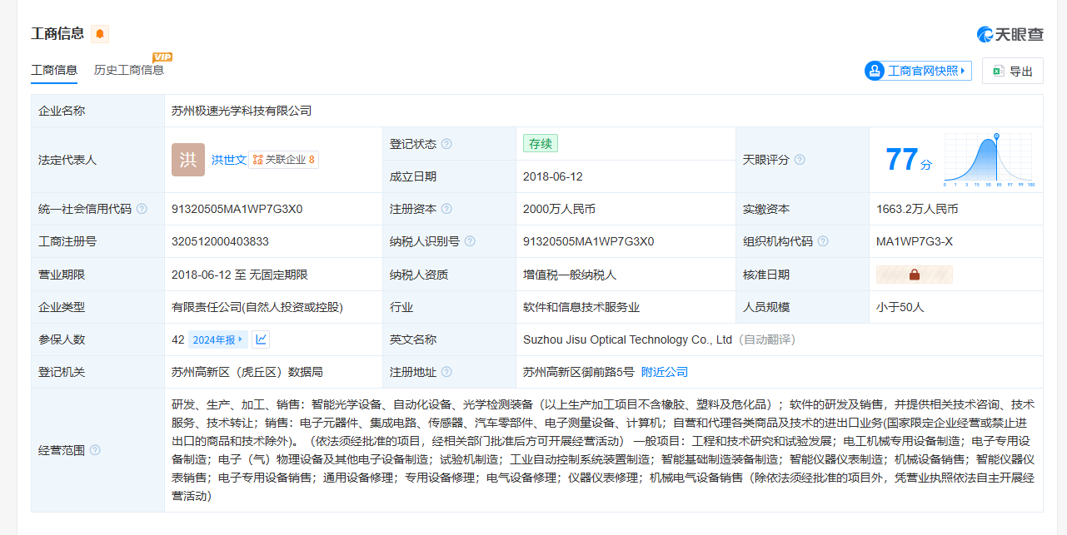
Task: Click the orange bell alert icon
Action: pos(100,34)
